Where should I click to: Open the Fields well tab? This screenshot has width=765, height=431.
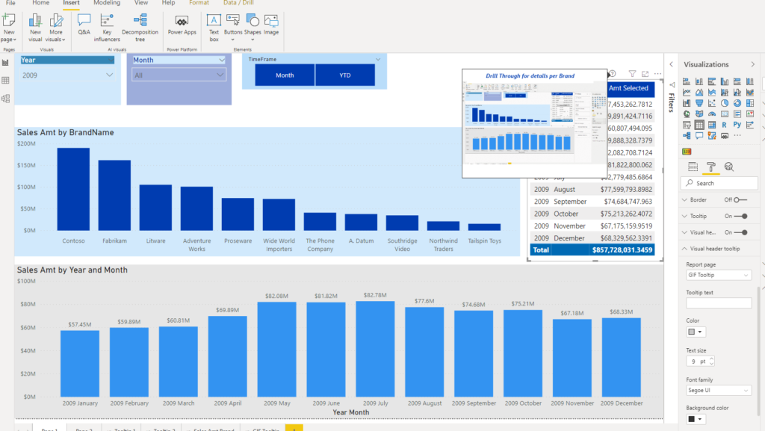coord(693,167)
